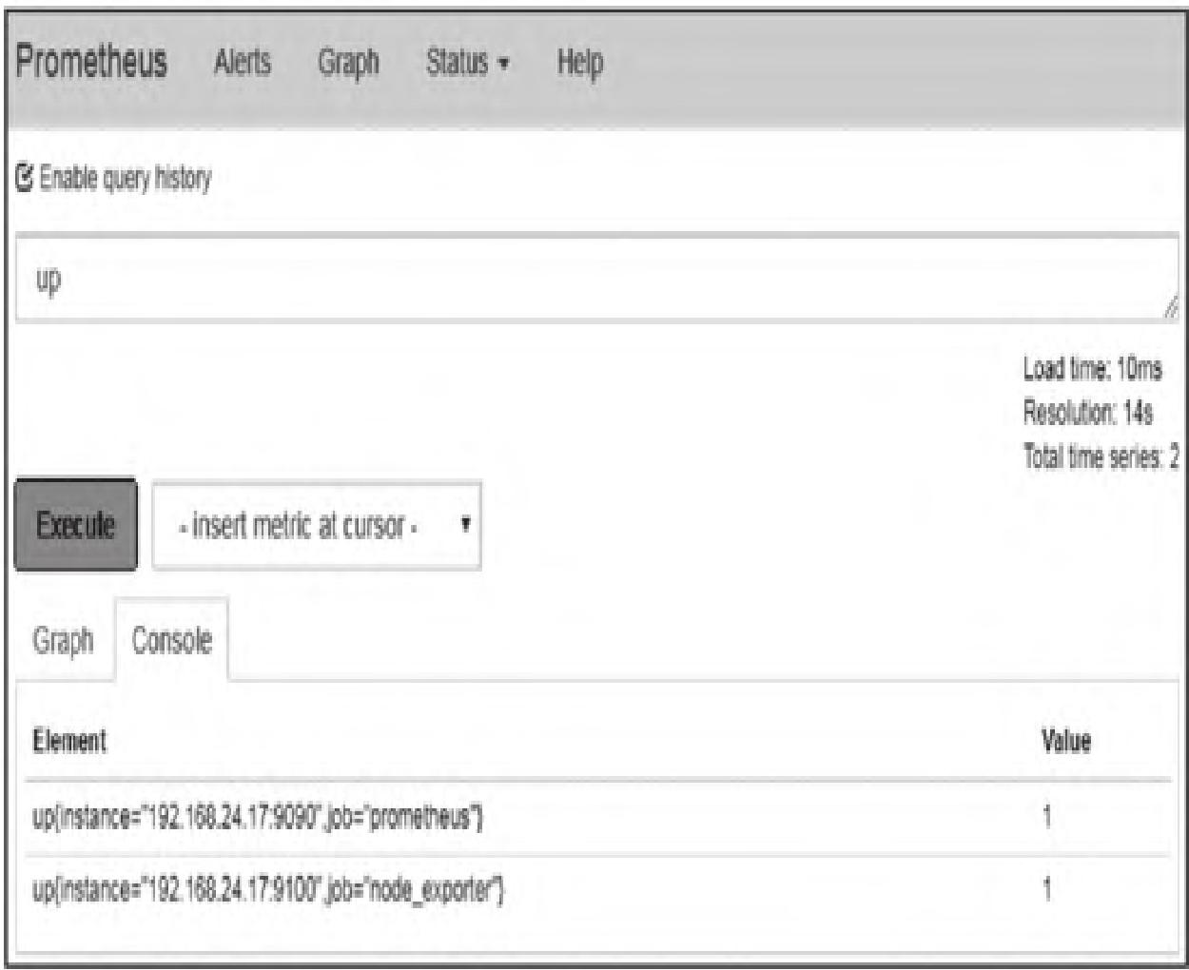Open the 'insert metric at cursor' dropdown
The image size is (1189, 970).
(317, 526)
